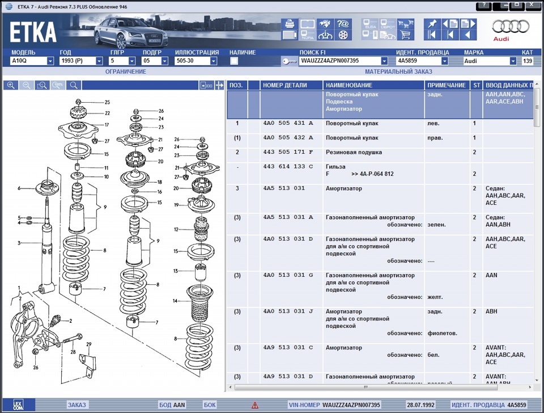Open the МАТЕРИАЛЬНЫЙ ЗАКАЗ link
Screen dimensions: 544x413
pos(398,71)
